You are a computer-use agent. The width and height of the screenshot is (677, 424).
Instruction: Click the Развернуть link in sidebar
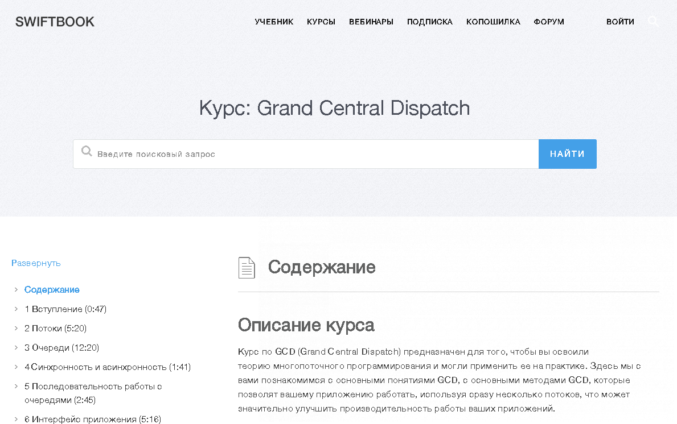click(x=36, y=263)
